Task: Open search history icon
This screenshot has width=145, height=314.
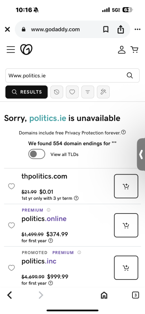Action: pyautogui.click(x=56, y=92)
